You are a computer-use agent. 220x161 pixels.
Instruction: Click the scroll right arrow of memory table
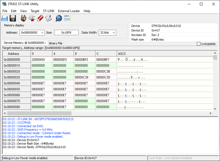click(x=211, y=113)
